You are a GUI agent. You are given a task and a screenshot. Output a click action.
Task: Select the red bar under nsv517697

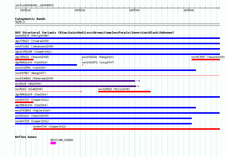pos(206,60)
